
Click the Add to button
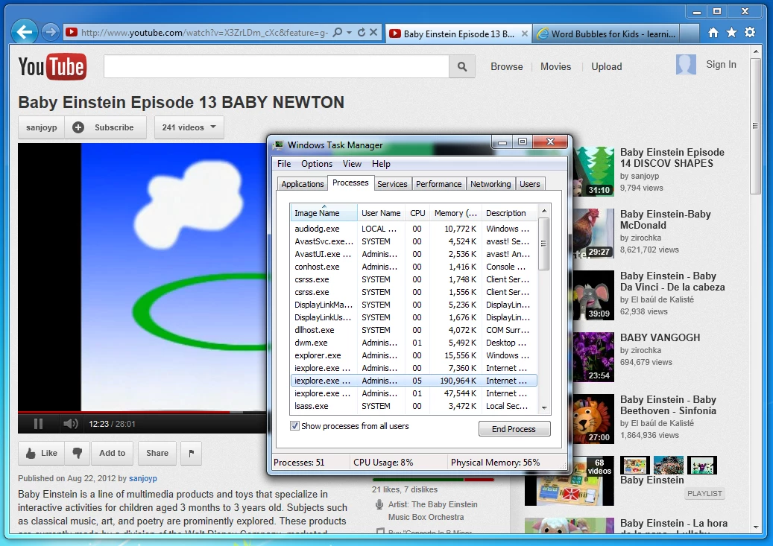coord(113,453)
